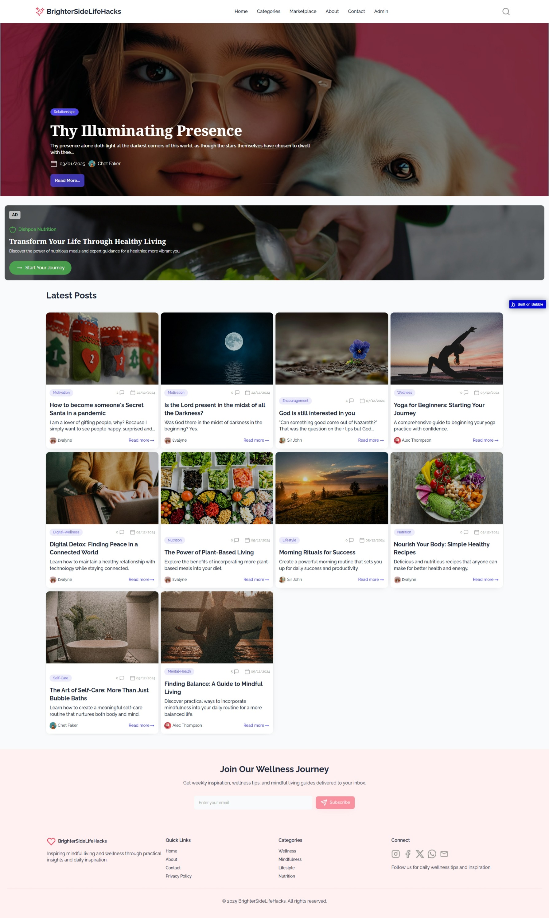Image resolution: width=549 pixels, height=918 pixels.
Task: Click footer Lifestyle category link
Action: pyautogui.click(x=286, y=868)
